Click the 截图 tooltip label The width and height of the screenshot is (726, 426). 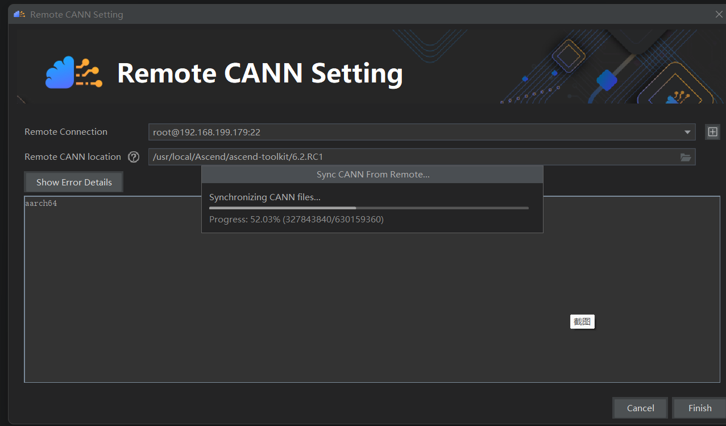tap(582, 322)
